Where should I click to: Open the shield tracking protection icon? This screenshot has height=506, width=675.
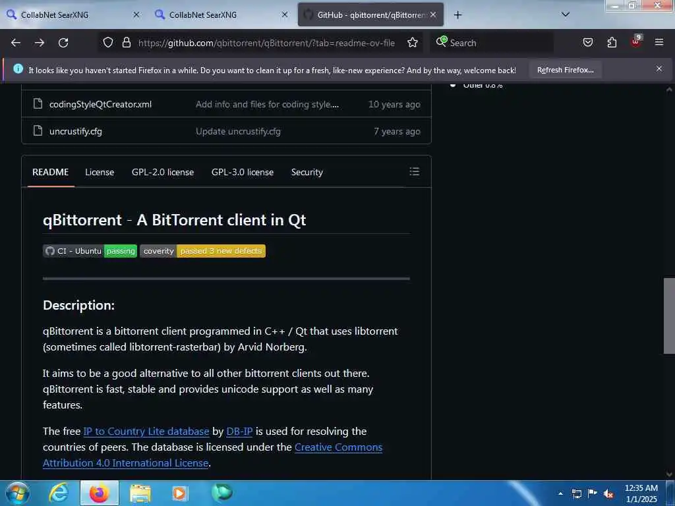pyautogui.click(x=108, y=42)
